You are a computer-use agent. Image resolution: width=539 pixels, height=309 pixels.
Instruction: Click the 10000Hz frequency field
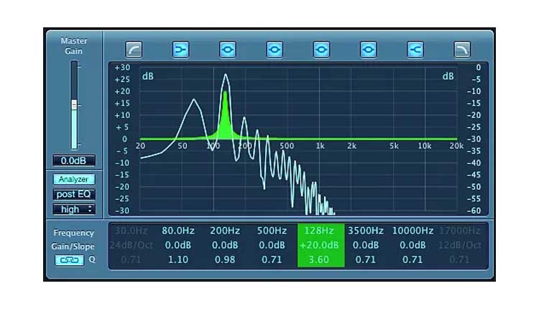click(x=413, y=231)
